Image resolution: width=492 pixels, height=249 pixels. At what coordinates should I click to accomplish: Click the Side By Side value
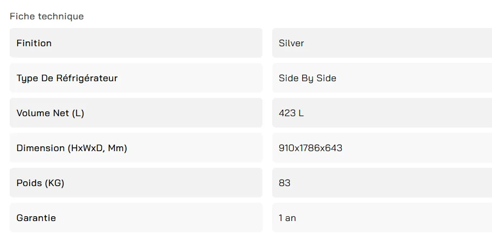(x=308, y=78)
